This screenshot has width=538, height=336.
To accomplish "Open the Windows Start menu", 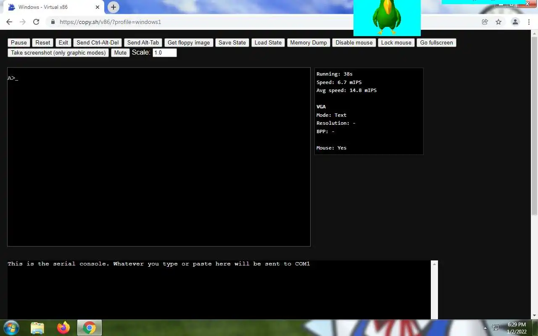I will pos(11,328).
